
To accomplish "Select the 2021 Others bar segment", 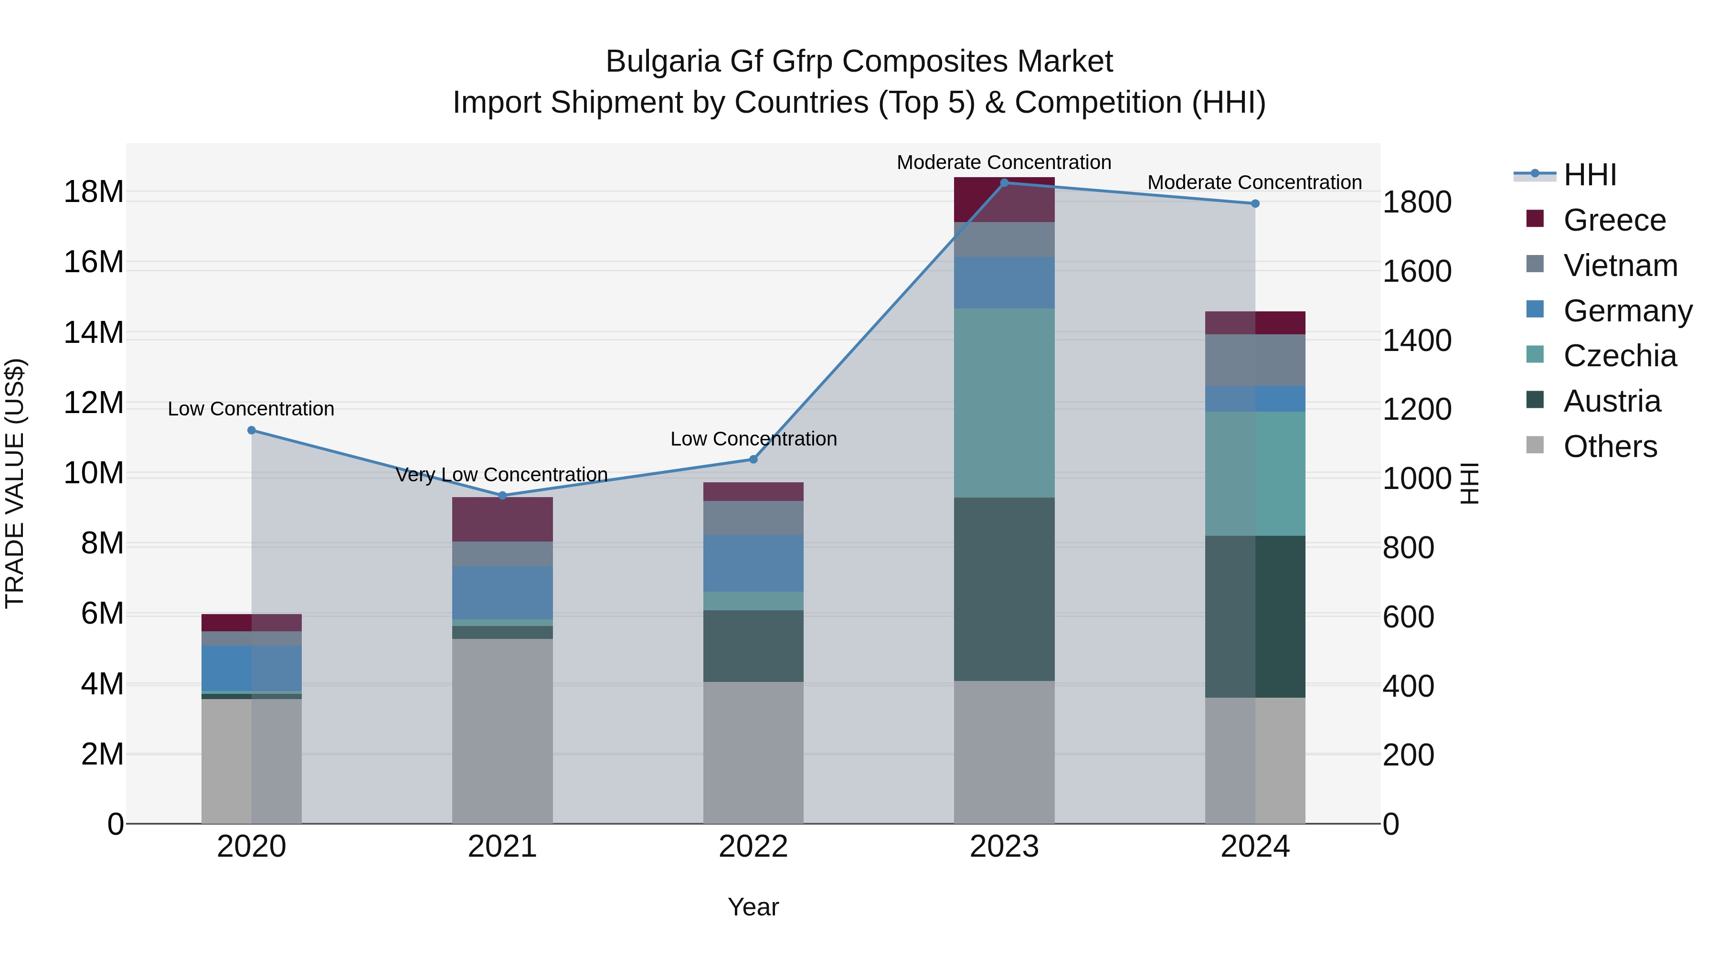I will click(x=502, y=732).
